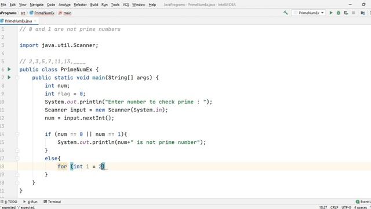
Task: Open the Navigate menu
Action: point(37,5)
